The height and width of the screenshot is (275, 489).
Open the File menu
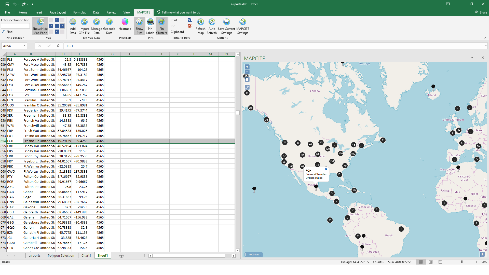[7, 12]
